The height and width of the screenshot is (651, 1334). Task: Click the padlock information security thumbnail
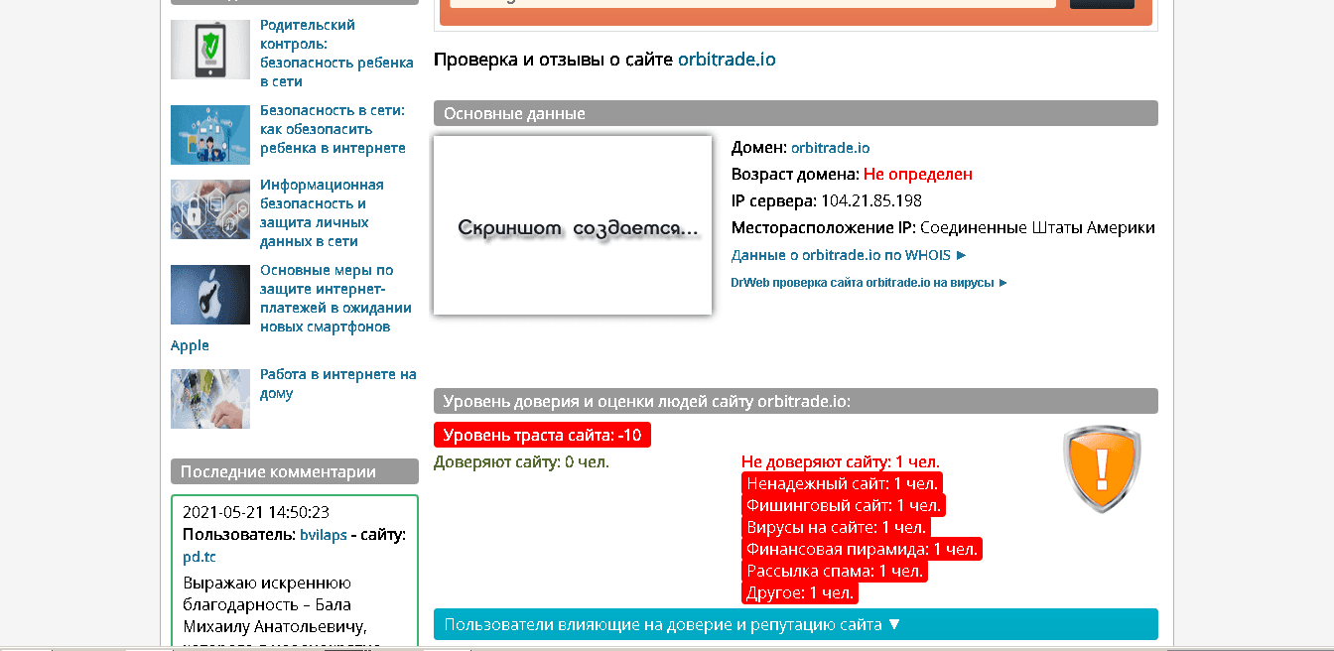tap(209, 209)
